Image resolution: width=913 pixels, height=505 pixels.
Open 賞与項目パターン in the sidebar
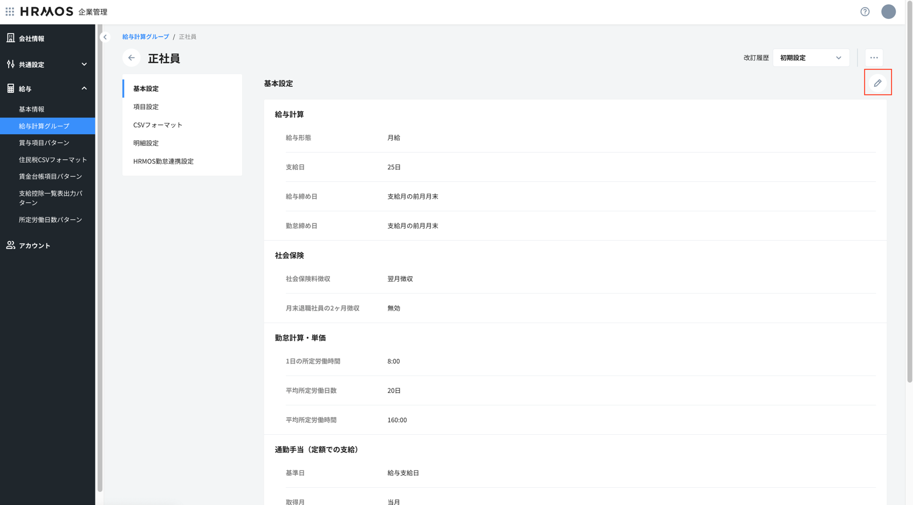click(x=44, y=143)
